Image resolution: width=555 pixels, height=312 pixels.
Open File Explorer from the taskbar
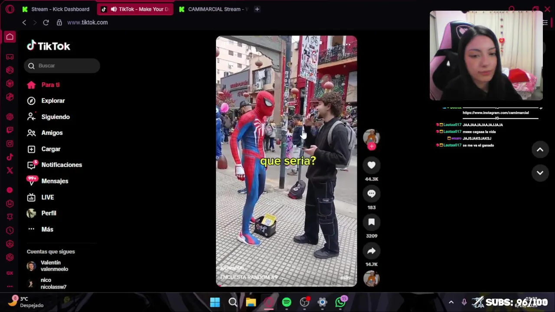(251, 302)
